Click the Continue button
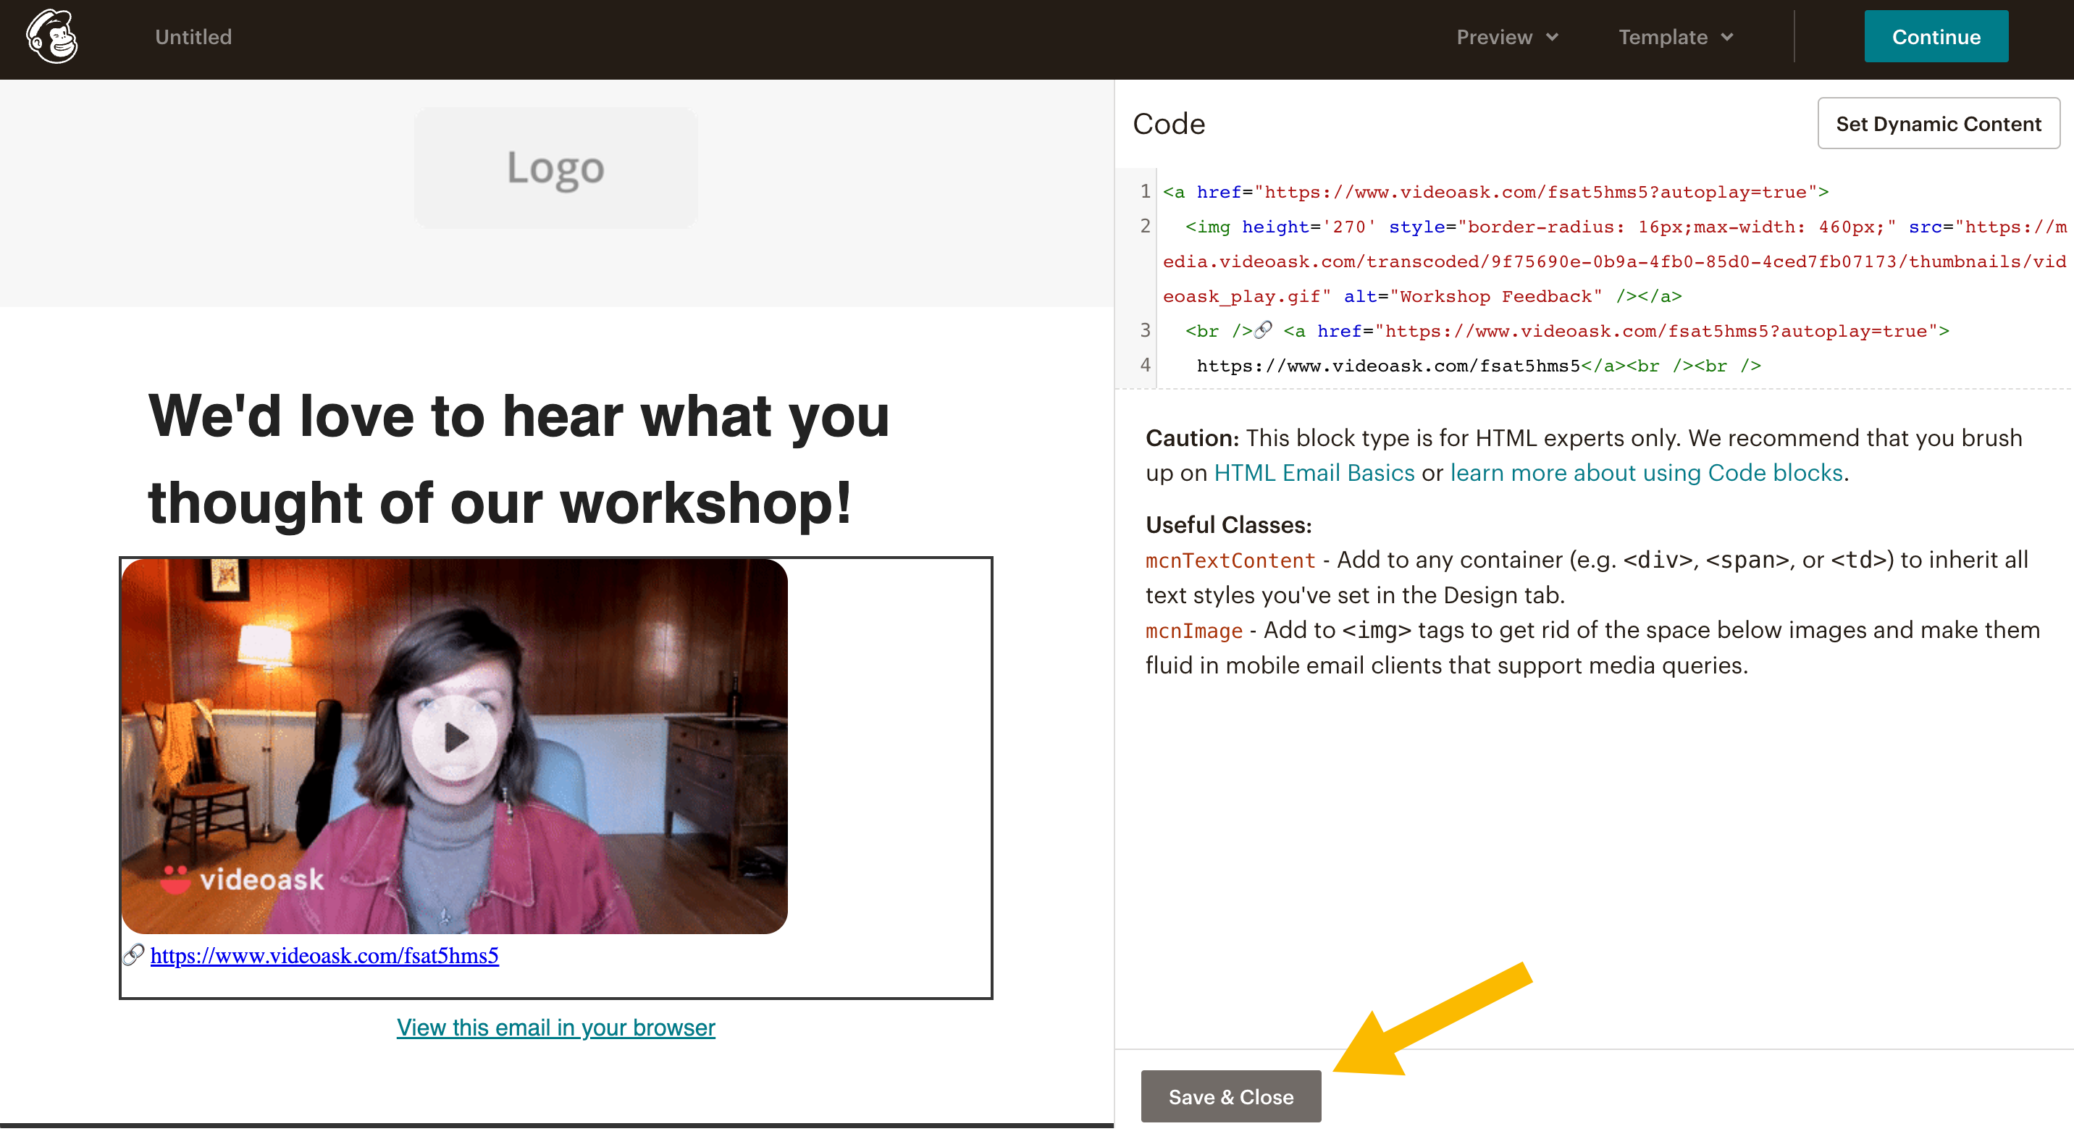Viewport: 2074px width, 1134px height. (x=1936, y=37)
